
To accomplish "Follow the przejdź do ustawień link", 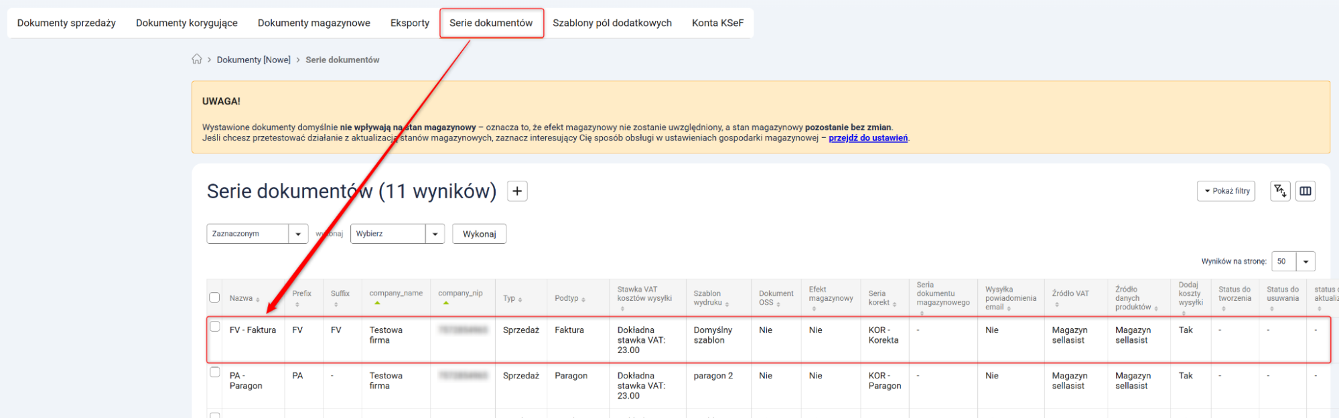I will [868, 138].
